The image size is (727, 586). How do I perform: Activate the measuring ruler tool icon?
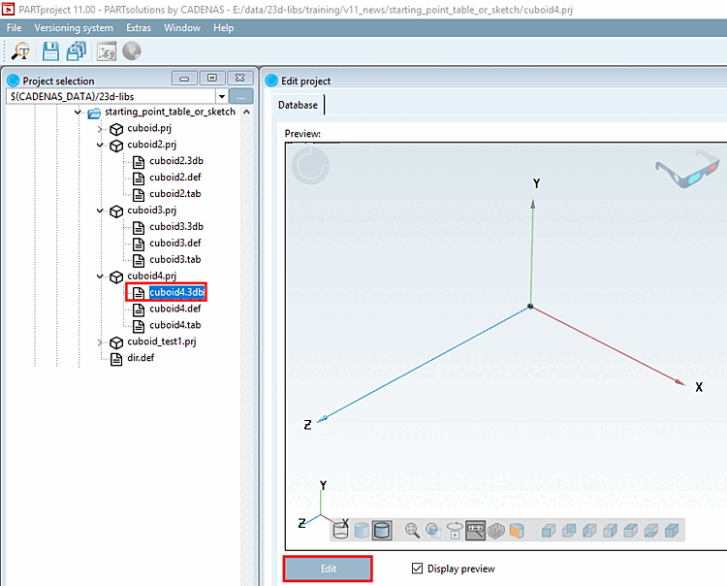pos(476,531)
